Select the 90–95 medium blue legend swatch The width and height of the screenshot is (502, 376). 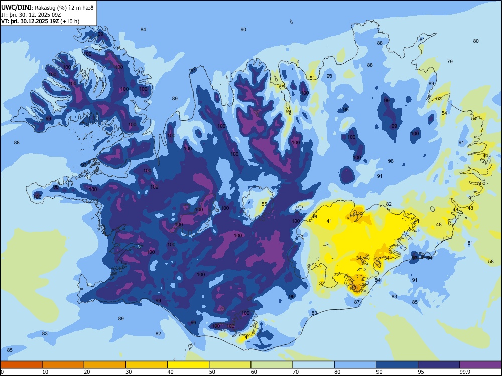[397, 365]
